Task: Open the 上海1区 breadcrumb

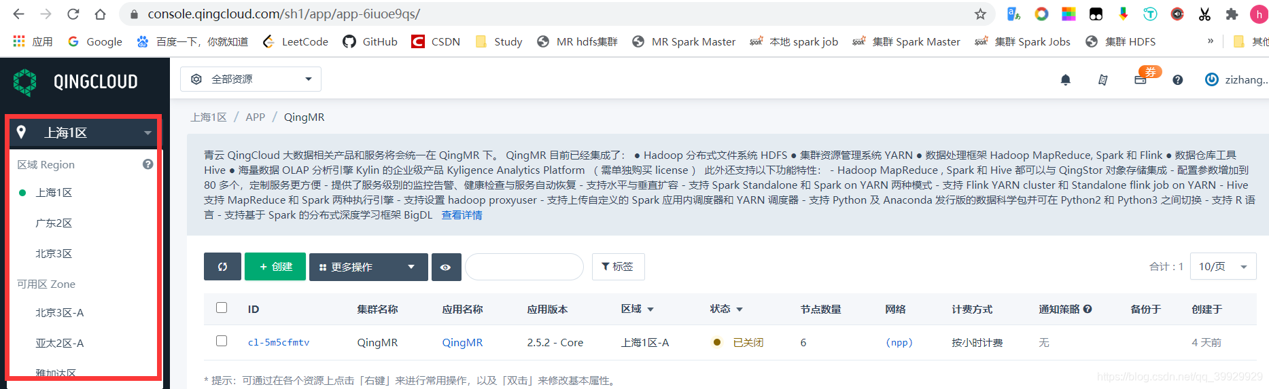Action: coord(209,117)
